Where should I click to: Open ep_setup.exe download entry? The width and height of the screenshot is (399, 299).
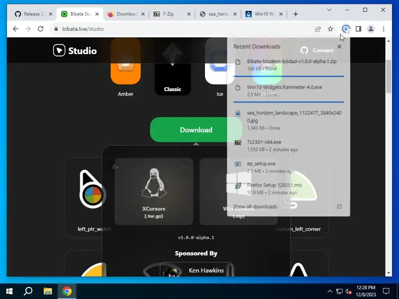point(289,167)
